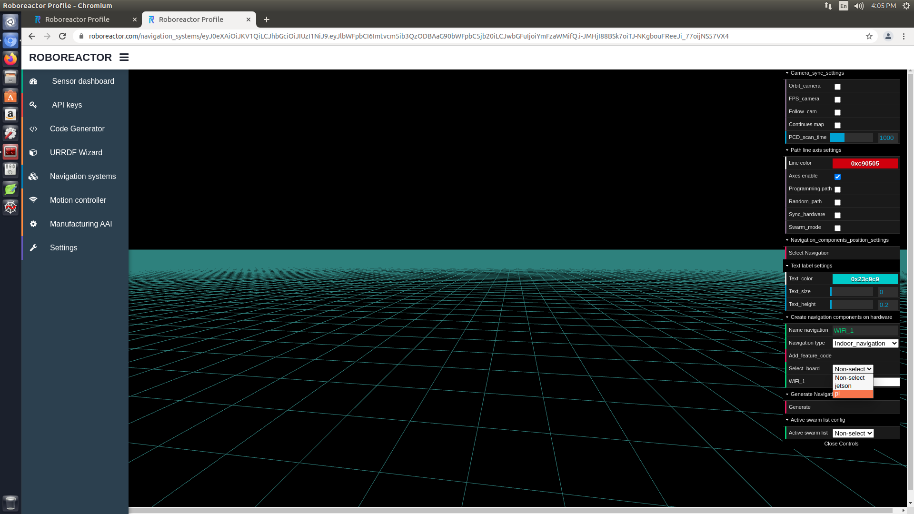The height and width of the screenshot is (514, 914).
Task: Enable the Orbit_camera checkbox
Action: 837,87
